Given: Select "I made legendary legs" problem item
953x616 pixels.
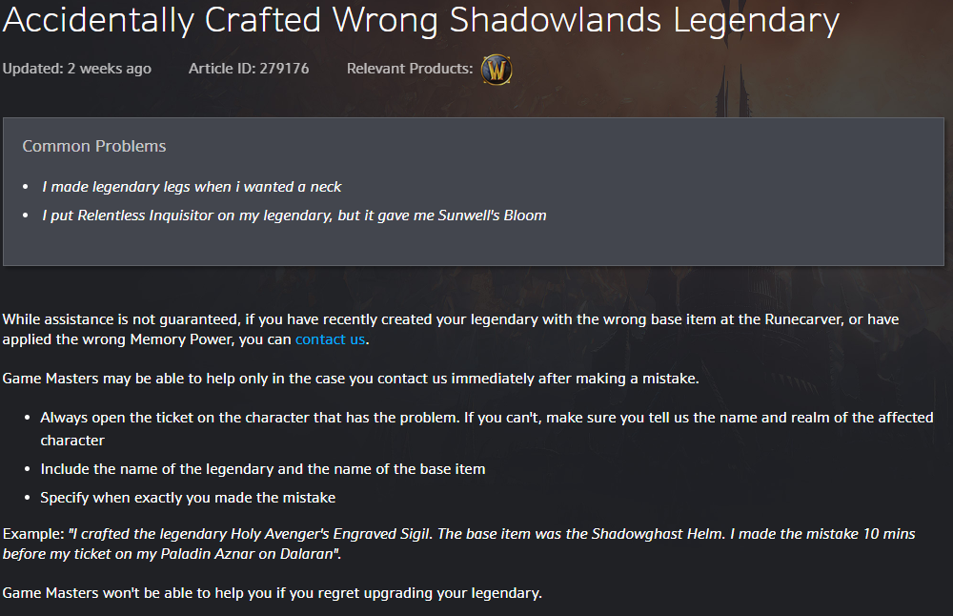Looking at the screenshot, I should (x=192, y=187).
